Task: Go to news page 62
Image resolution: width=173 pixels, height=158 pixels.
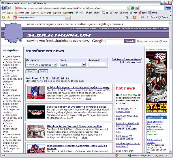Action: [x=63, y=78]
